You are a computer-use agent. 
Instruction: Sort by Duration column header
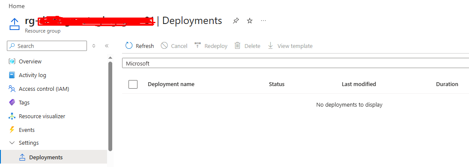point(447,84)
